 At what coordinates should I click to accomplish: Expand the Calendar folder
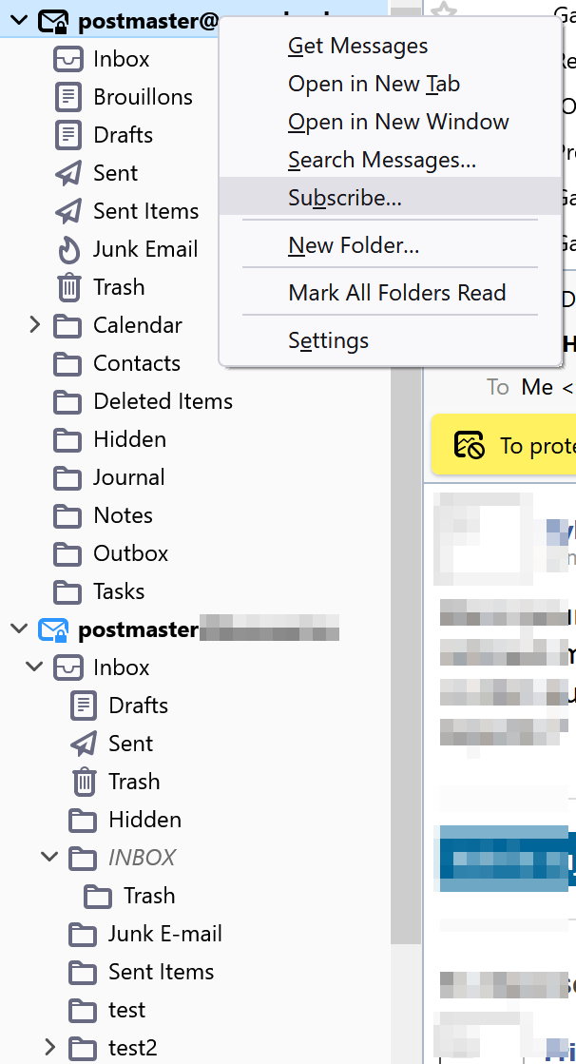(35, 325)
